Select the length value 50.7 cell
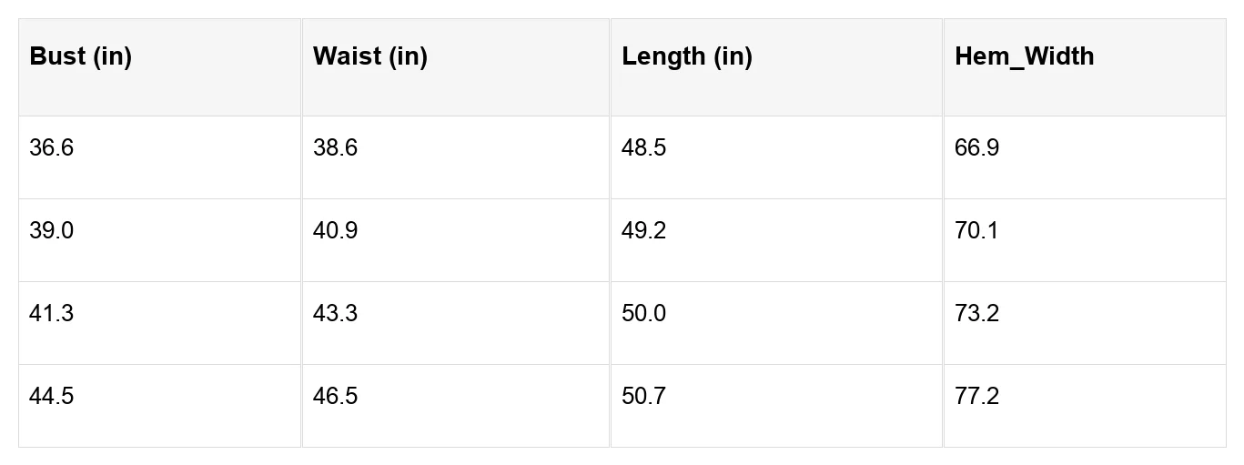 (x=776, y=406)
